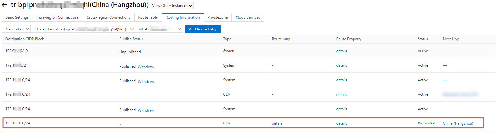Open the PrivateZone tab

217,17
